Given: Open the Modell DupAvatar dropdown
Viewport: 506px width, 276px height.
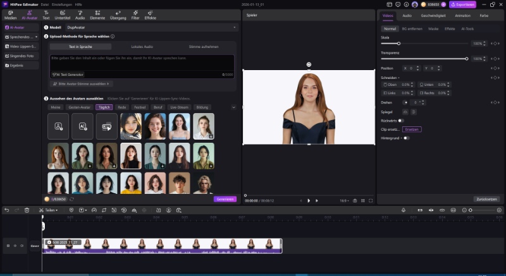Looking at the screenshot, I should click(x=152, y=27).
